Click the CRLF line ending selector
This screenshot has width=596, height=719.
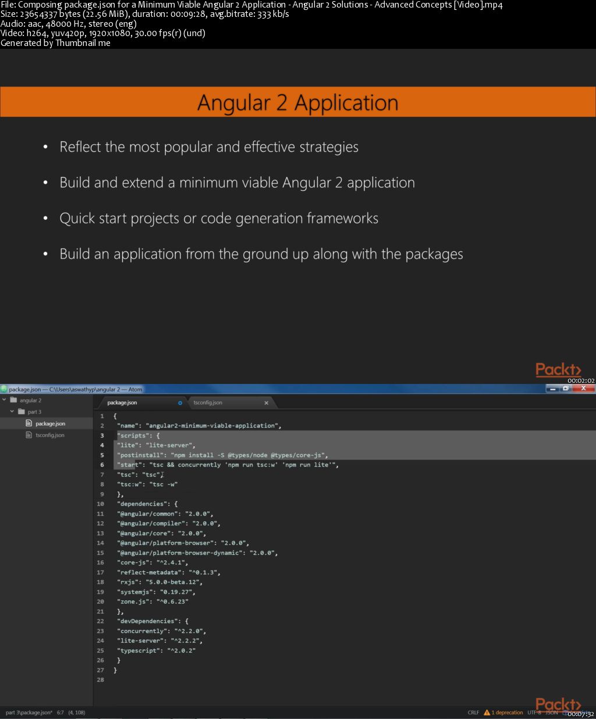473,713
